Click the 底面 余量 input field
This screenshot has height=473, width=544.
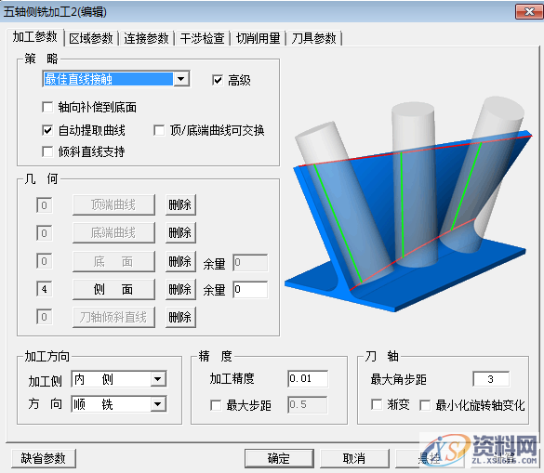click(x=250, y=262)
